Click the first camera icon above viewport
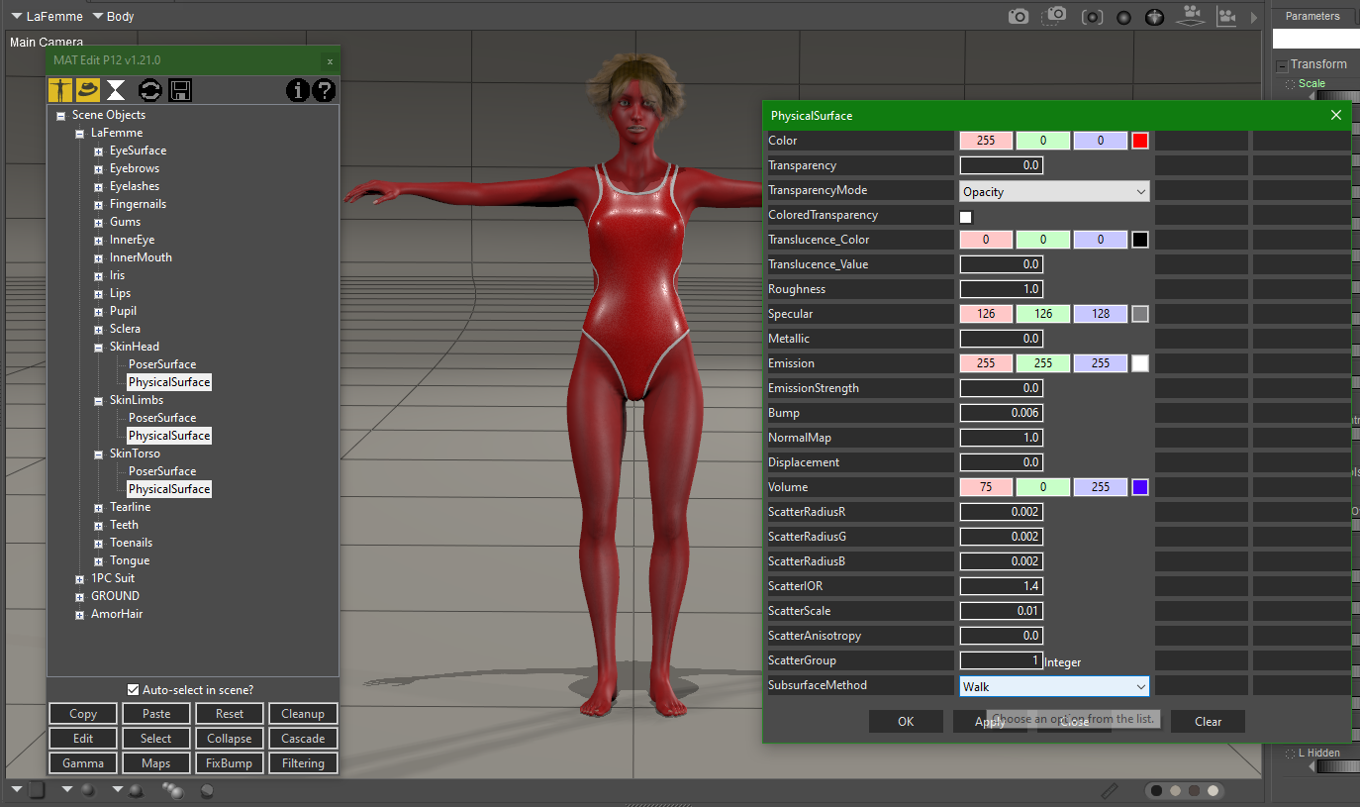 (x=1019, y=17)
